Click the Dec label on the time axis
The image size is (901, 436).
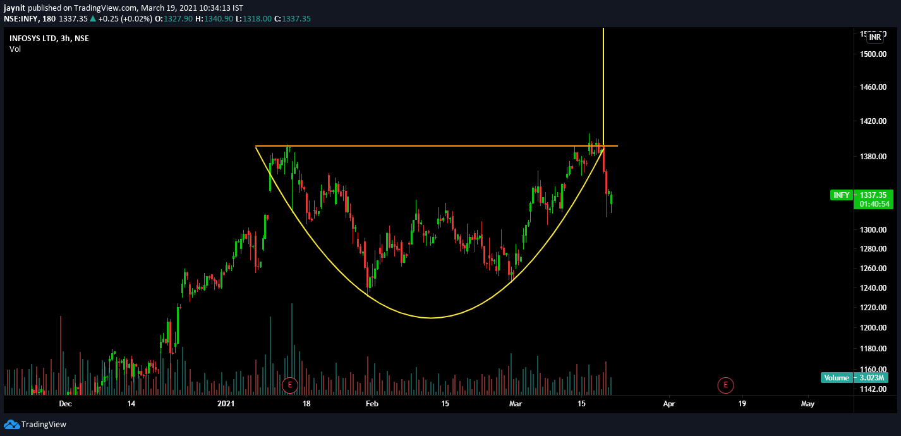coord(65,403)
